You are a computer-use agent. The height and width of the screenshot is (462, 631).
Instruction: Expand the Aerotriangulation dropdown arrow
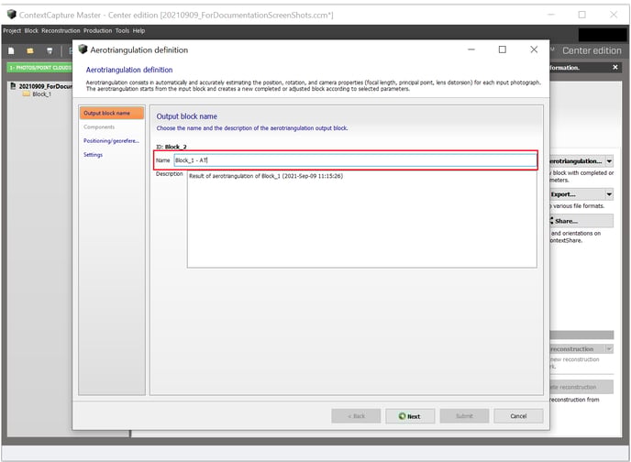(609, 161)
